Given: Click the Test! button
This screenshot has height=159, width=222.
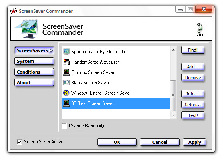Looking at the screenshot, I should (x=193, y=115).
